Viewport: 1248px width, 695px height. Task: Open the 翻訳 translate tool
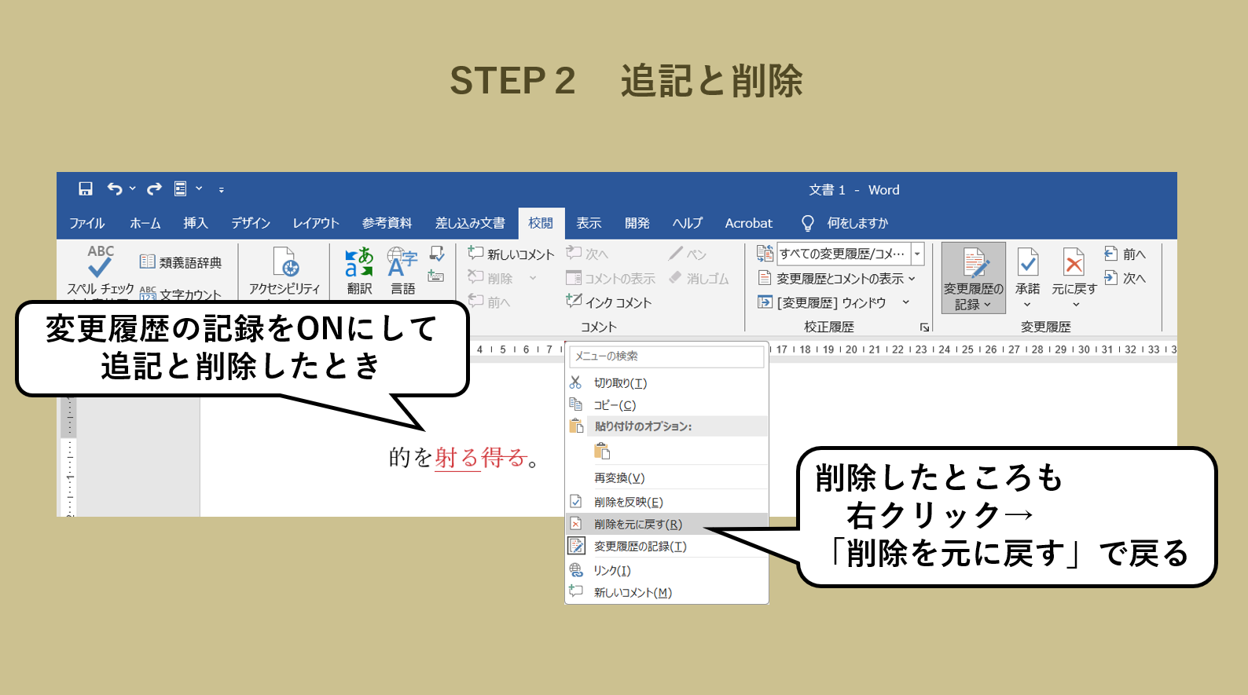tap(359, 270)
